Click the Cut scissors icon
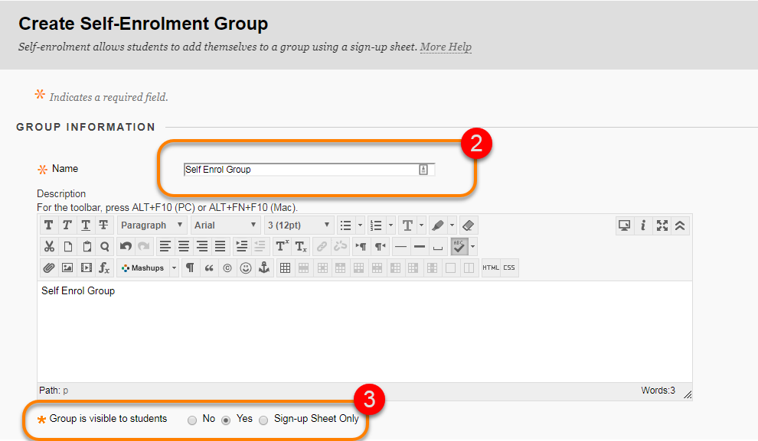This screenshot has width=758, height=441. [x=49, y=247]
